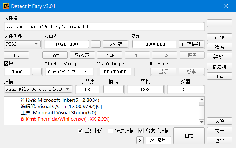Open 反汇编 disassembler
236x148 pixels.
pos(115,44)
